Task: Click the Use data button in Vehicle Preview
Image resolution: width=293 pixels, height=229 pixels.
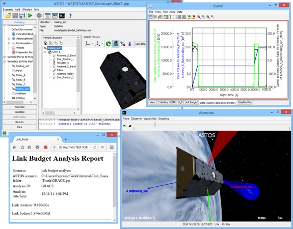Action: (141, 44)
